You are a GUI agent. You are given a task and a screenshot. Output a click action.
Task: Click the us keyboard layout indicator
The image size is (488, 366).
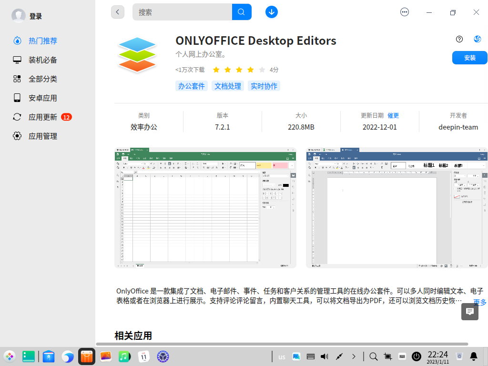[282, 357]
